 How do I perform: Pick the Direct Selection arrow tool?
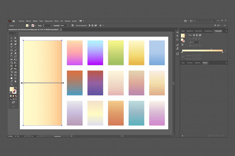[x=15, y=38]
